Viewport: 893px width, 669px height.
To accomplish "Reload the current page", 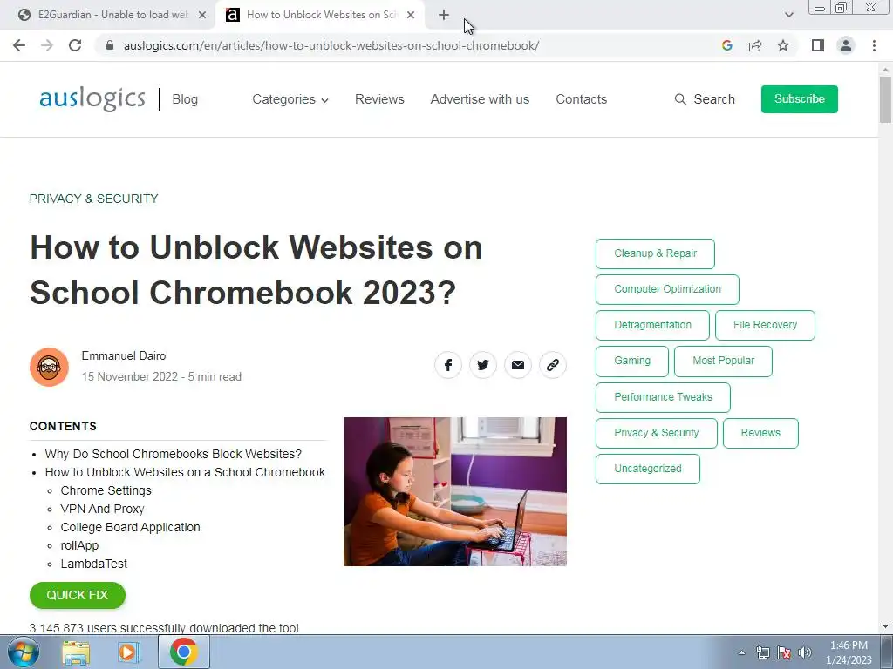I will (x=75, y=45).
